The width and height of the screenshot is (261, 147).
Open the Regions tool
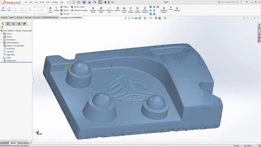[118, 9]
